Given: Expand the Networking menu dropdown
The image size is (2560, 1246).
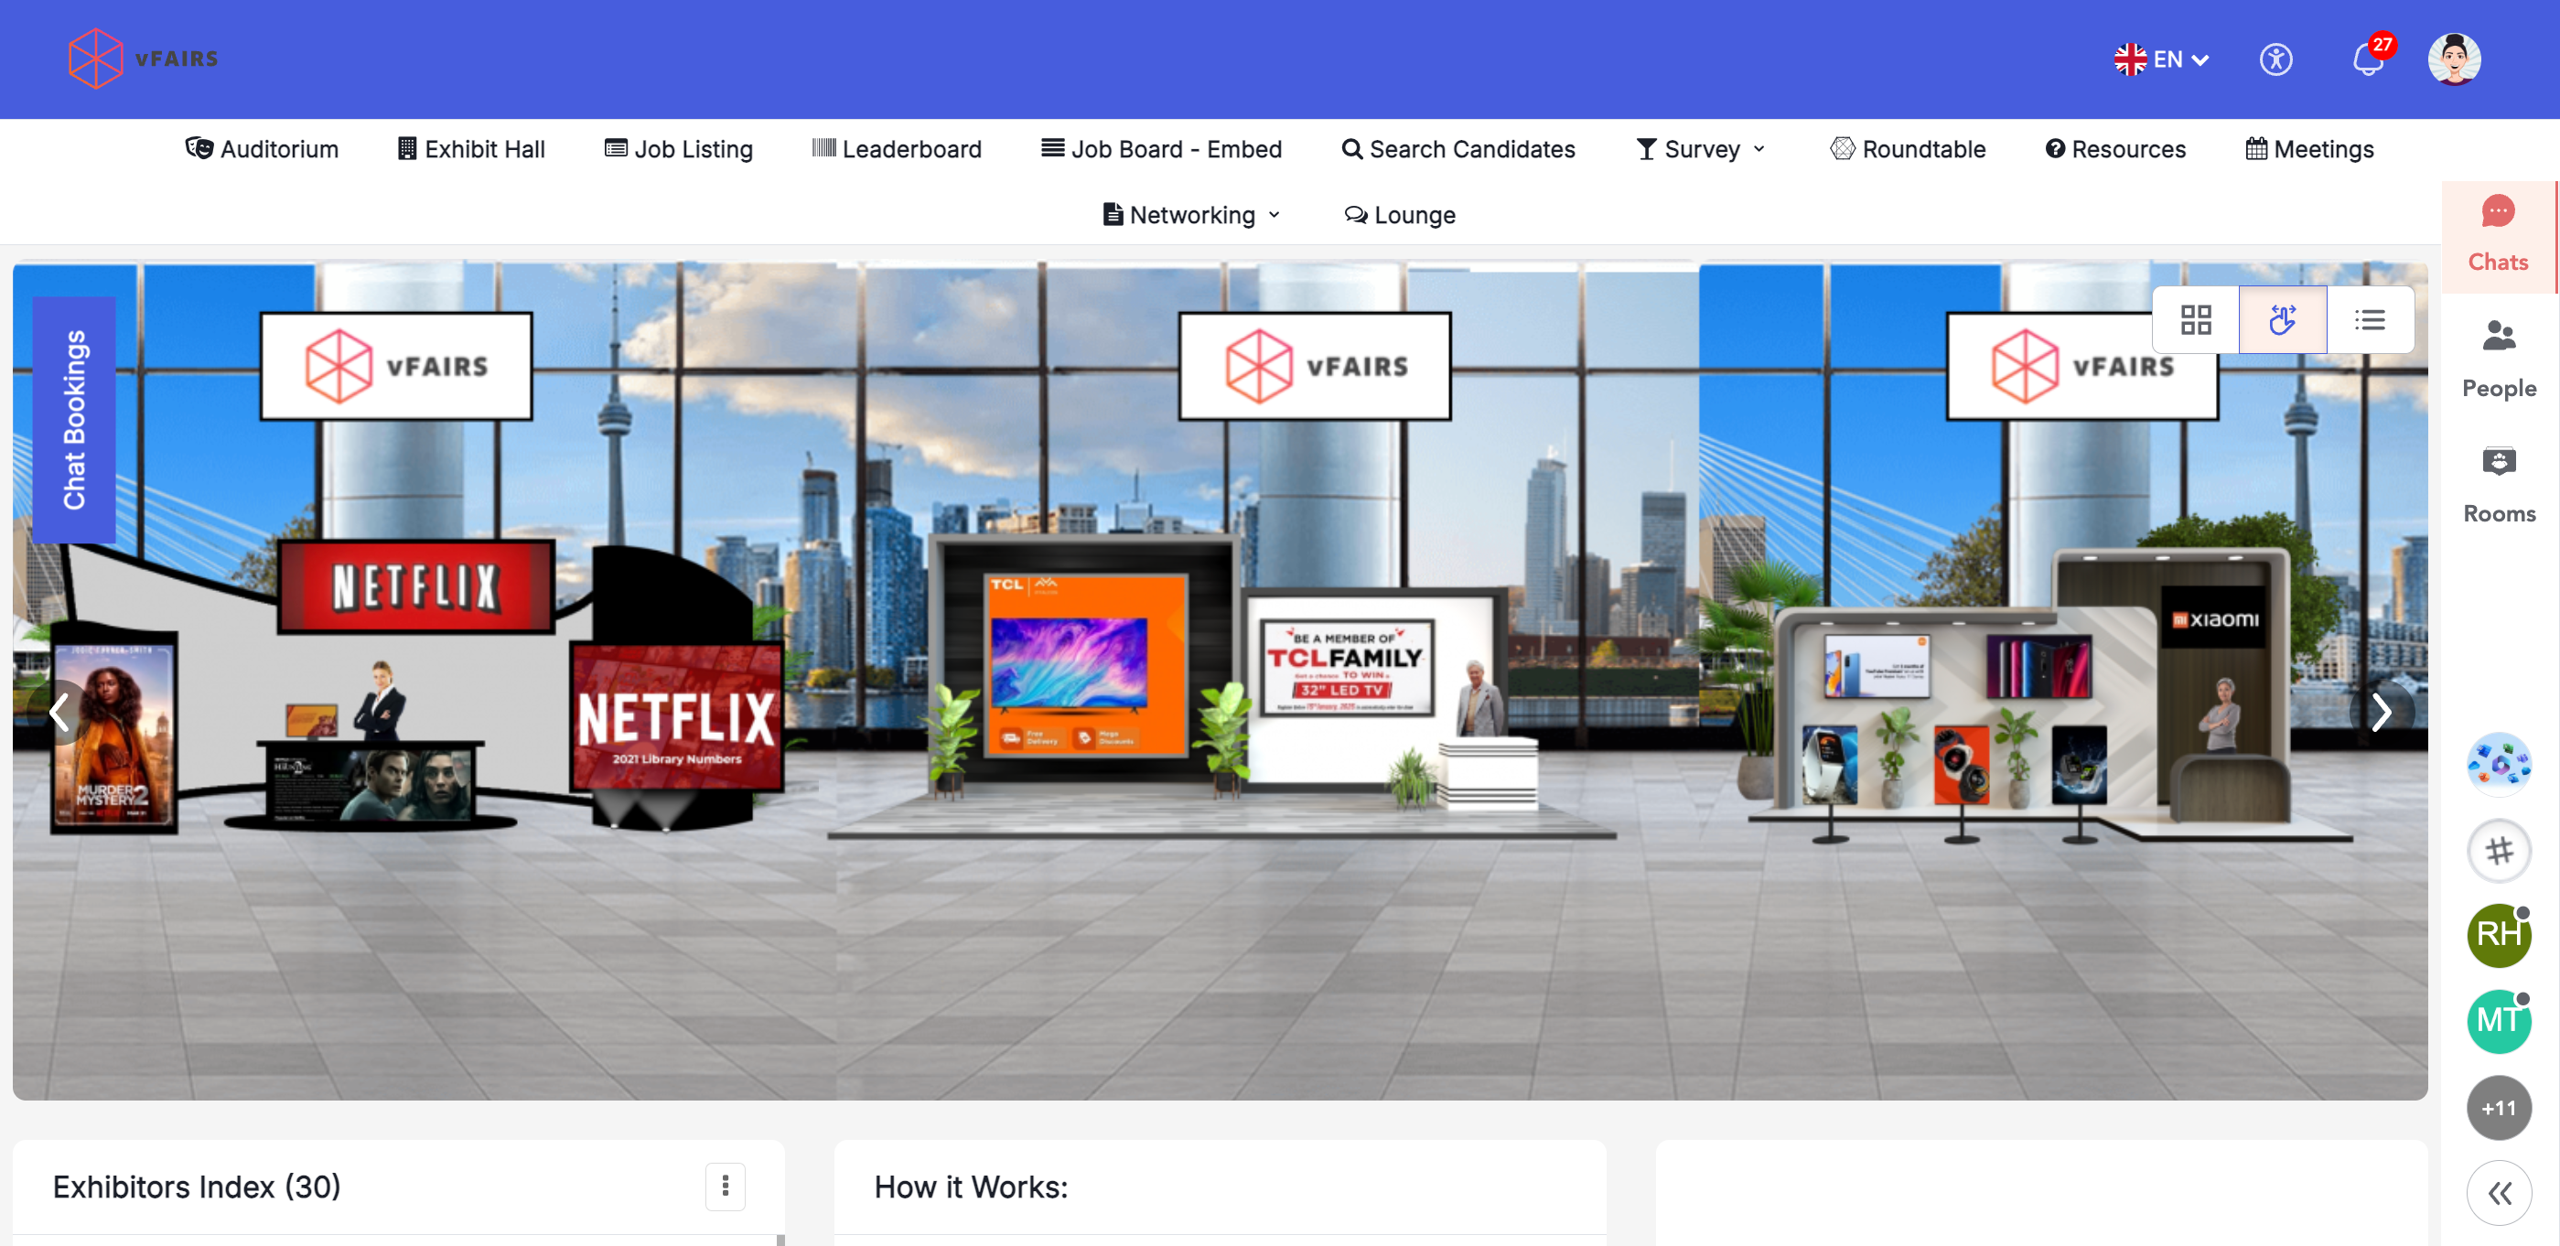Looking at the screenshot, I should point(1191,215).
